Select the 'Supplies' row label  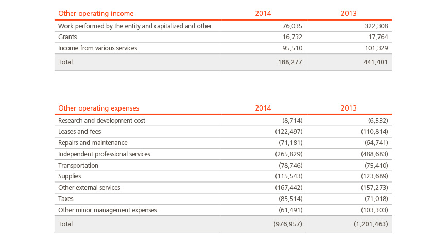(70, 176)
